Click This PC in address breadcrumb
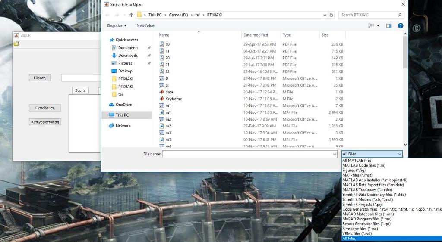442x242 pixels. 155,15
